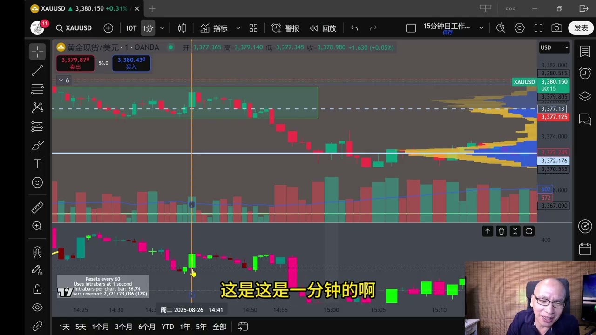Expand the manage layouts dropdown arrow

click(x=481, y=28)
